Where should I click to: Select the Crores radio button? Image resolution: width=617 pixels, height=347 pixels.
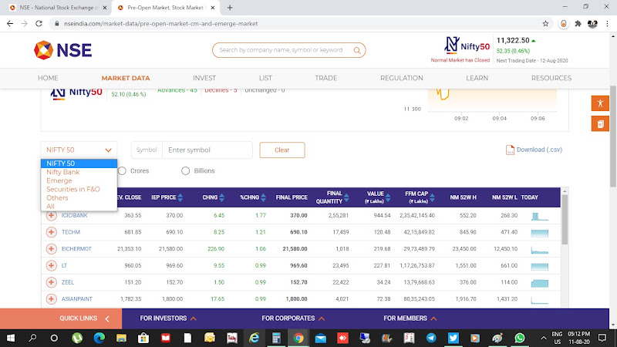click(122, 170)
